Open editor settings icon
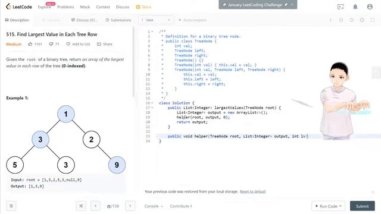The image size is (381, 214). [x=362, y=20]
